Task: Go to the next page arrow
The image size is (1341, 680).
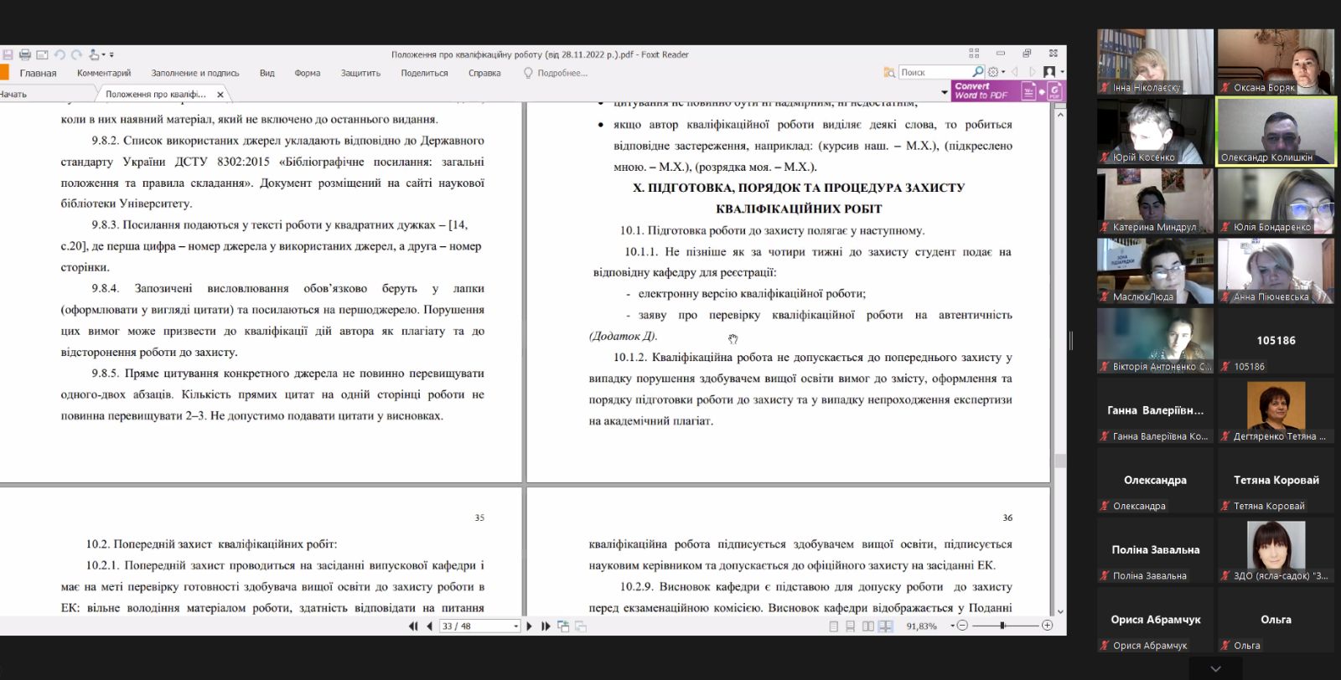Action: (x=529, y=626)
